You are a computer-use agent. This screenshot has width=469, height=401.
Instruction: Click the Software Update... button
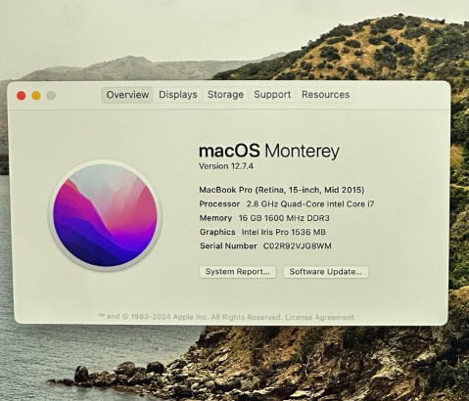coord(326,272)
